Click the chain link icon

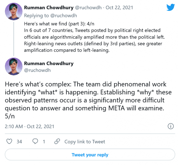(x=57, y=142)
